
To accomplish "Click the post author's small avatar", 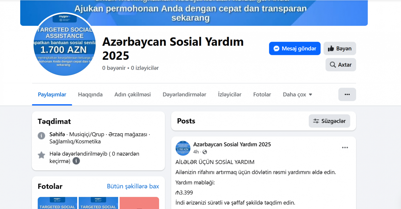I will click(183, 148).
